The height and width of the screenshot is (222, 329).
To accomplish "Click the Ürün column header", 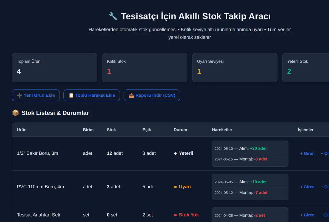I will coord(22,130).
